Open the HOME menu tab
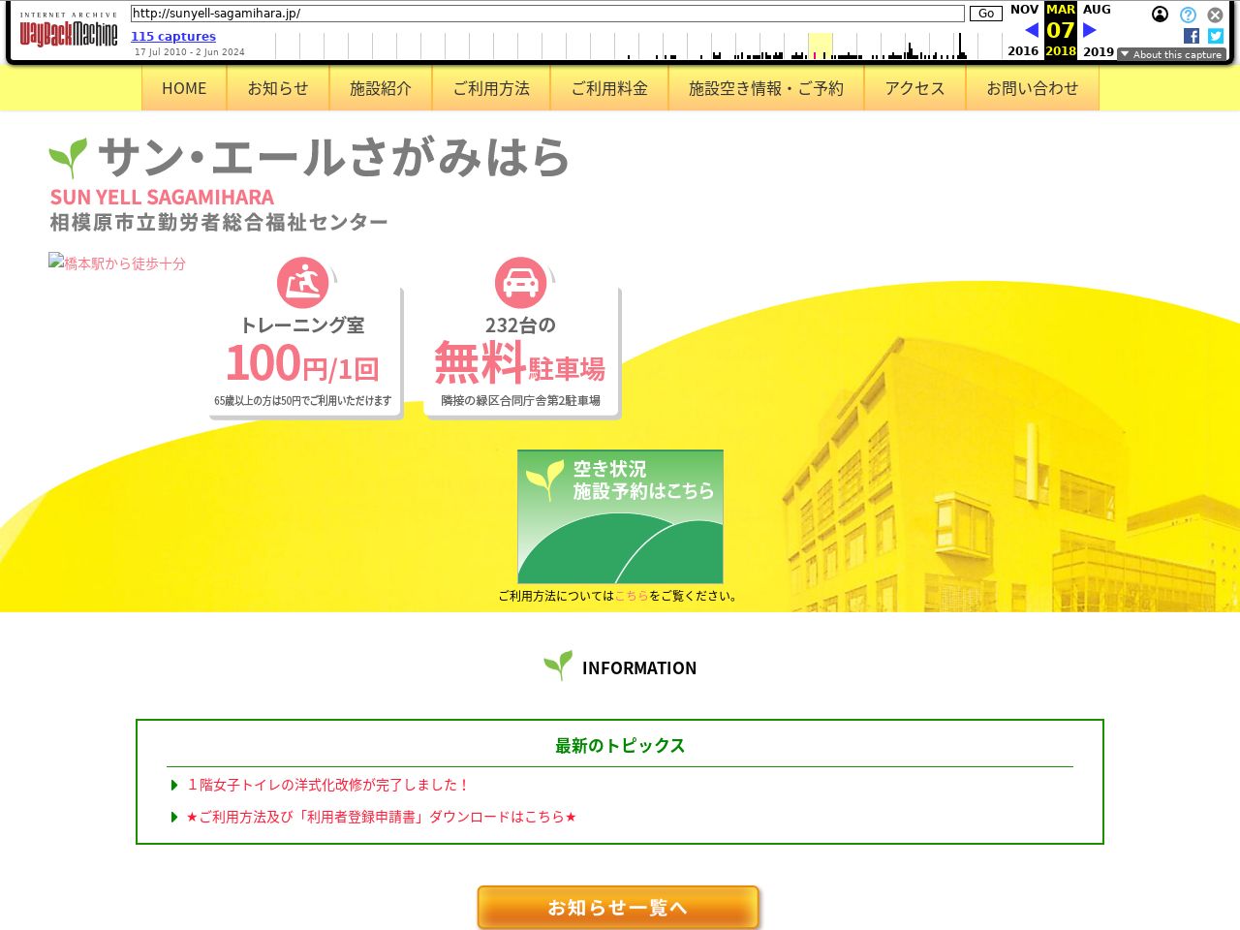This screenshot has width=1240, height=930. (x=184, y=88)
